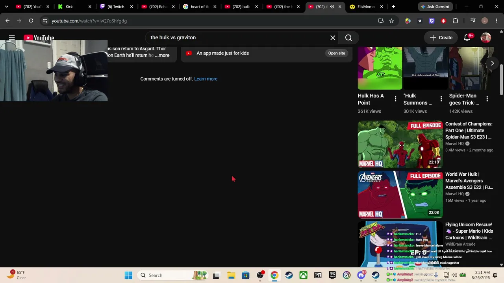Screen dimensions: 504x283
Task: Open Contest of Champions video title
Action: (469, 130)
